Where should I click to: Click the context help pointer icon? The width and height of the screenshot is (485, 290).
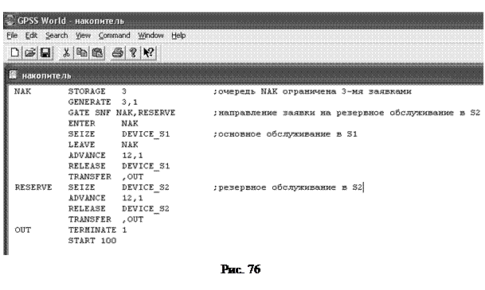[x=149, y=52]
